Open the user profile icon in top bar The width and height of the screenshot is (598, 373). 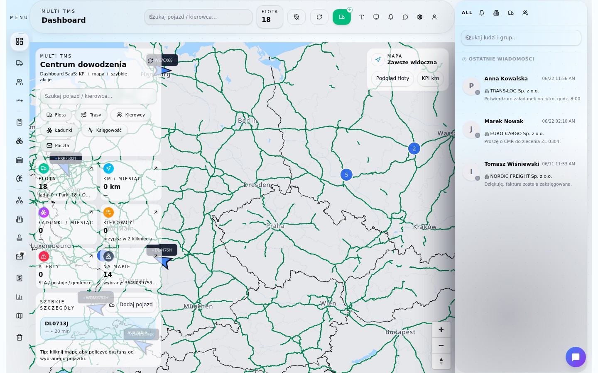(434, 17)
